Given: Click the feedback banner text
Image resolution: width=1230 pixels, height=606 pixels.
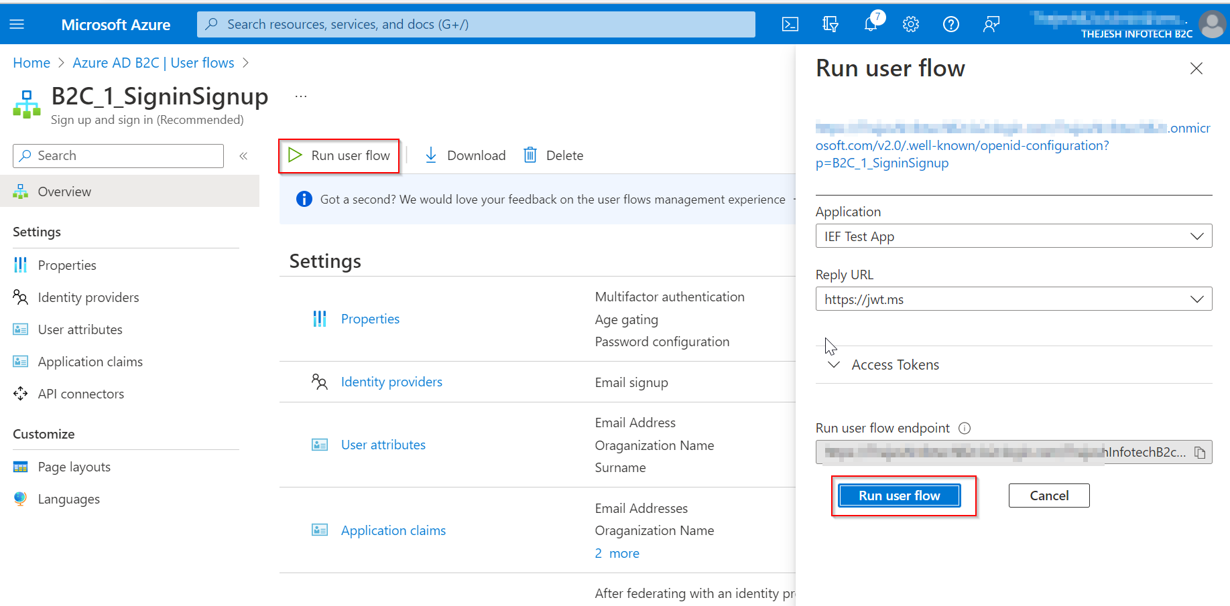Looking at the screenshot, I should [552, 200].
